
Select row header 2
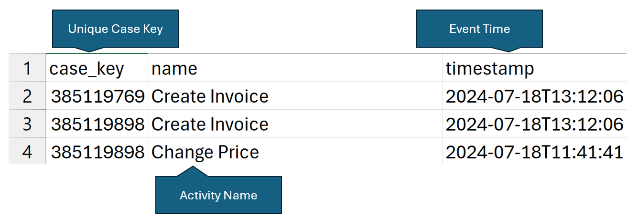pyautogui.click(x=27, y=96)
